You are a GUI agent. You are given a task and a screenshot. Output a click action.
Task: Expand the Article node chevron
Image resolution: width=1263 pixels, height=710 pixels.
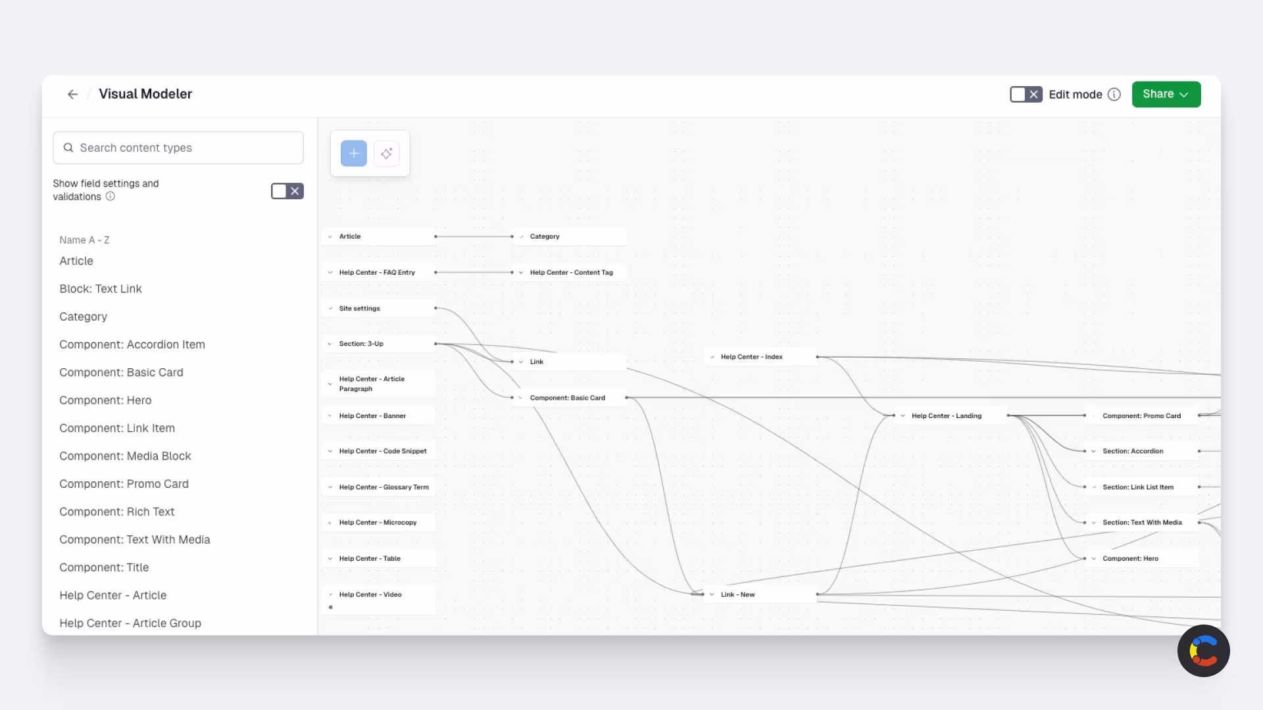pos(330,237)
